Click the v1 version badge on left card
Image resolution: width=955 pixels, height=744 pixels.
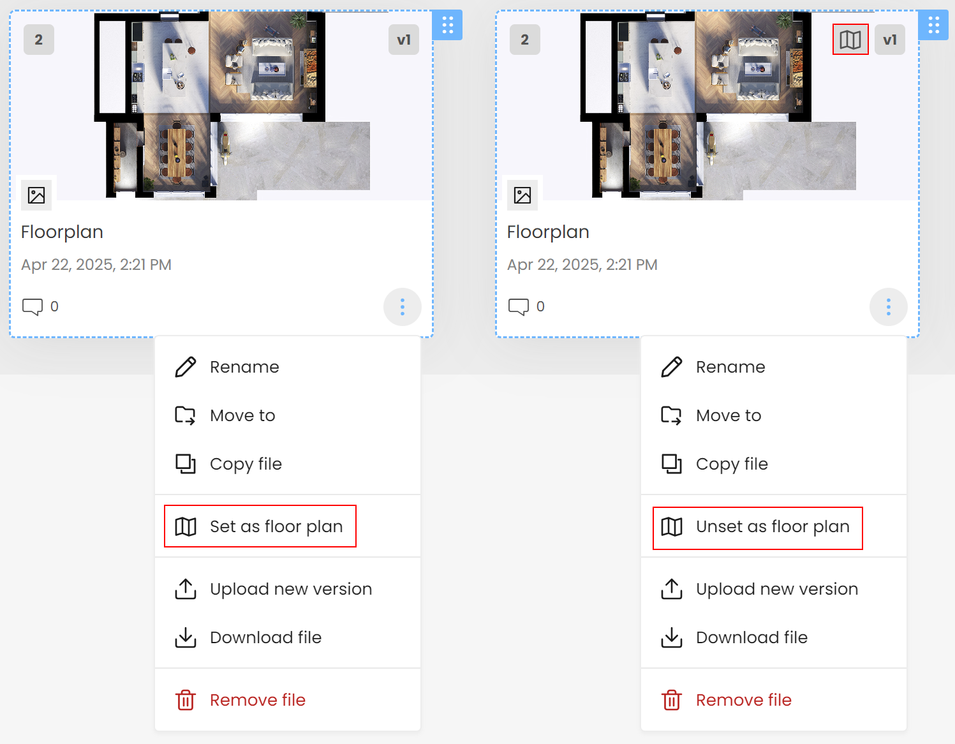pos(404,40)
